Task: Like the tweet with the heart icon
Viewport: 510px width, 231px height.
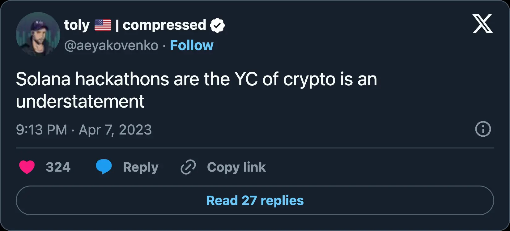Action: (27, 167)
